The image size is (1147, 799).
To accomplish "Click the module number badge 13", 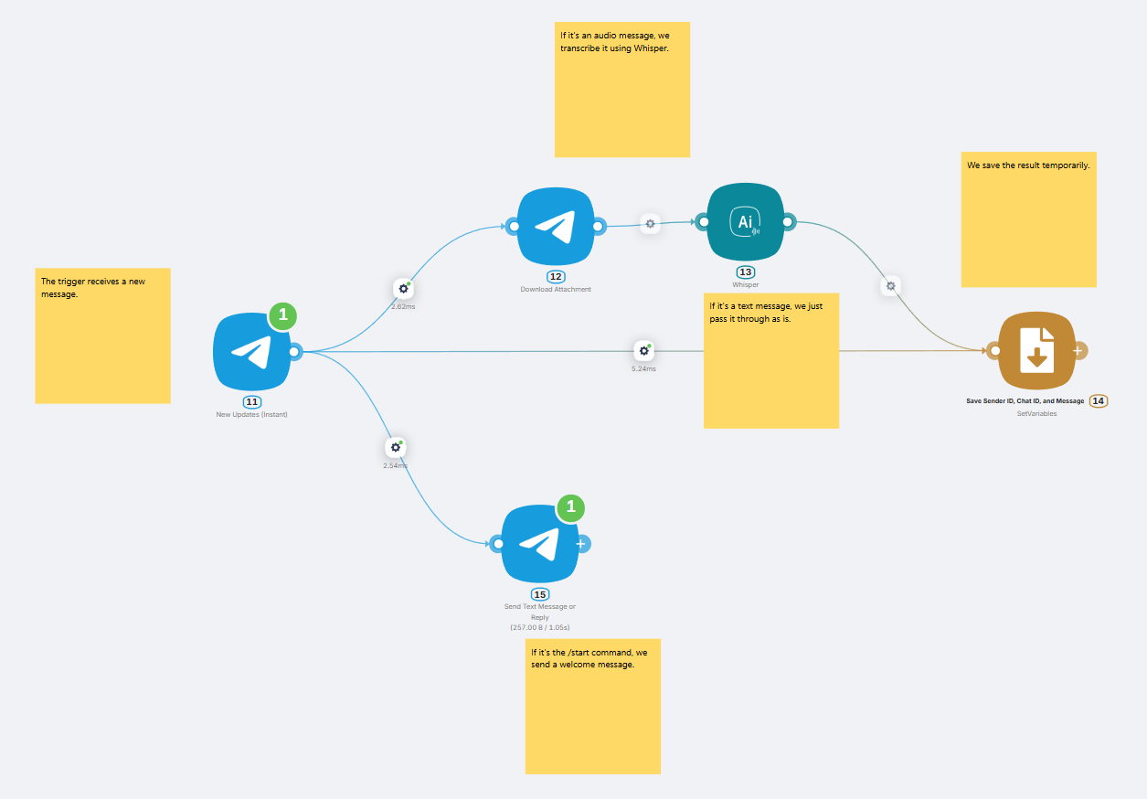I will tap(746, 272).
